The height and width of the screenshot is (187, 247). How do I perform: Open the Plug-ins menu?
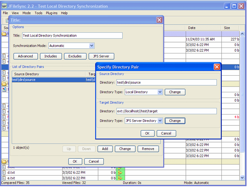tap(52, 13)
